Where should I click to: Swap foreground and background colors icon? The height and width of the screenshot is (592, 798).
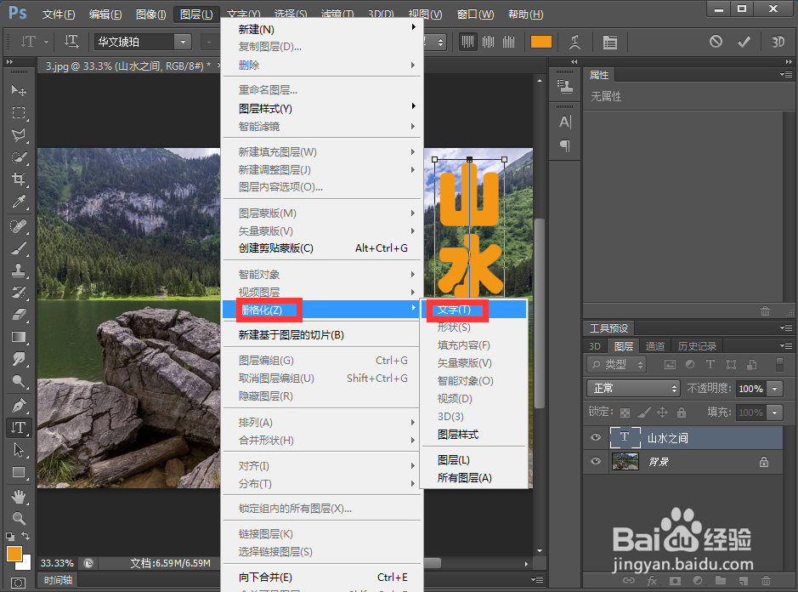pos(25,536)
